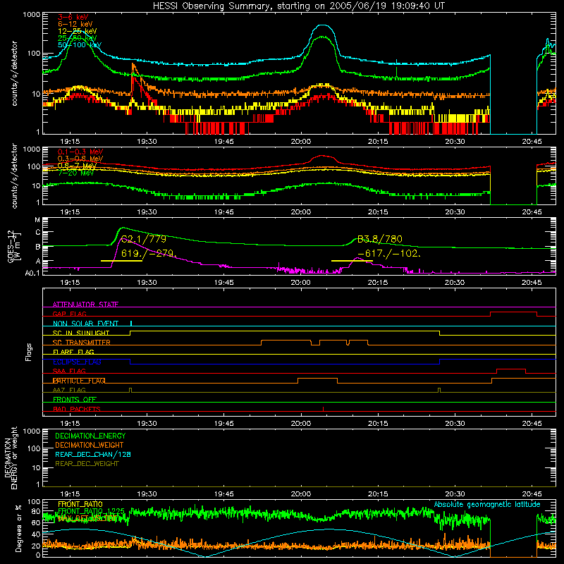This screenshot has height=564, width=564.
Task: Click the FRONTS_OFF flag label
Action: click(x=75, y=399)
